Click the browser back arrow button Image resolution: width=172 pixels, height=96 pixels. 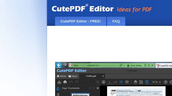pos(59,65)
